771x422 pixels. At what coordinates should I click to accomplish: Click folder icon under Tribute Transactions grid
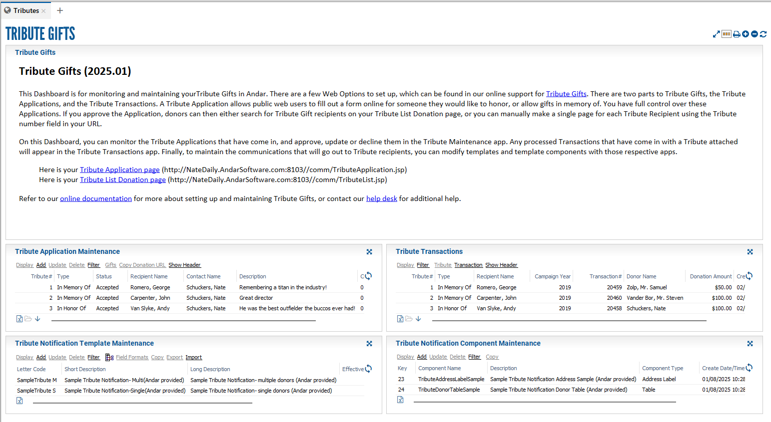409,319
